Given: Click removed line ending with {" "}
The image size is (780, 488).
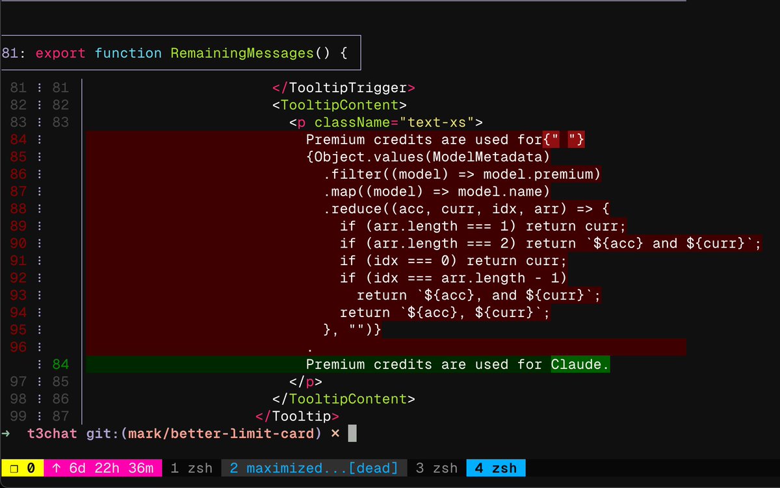Looking at the screenshot, I should coord(446,139).
